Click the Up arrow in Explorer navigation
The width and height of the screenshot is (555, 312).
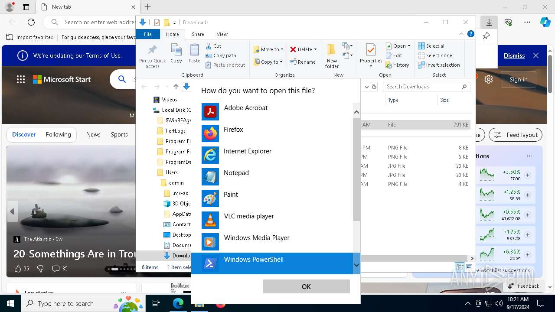(x=176, y=87)
